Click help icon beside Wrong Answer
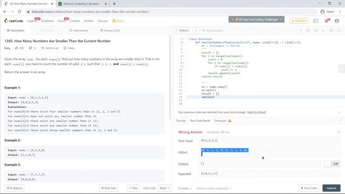This screenshot has width=345, height=194. tap(339, 132)
